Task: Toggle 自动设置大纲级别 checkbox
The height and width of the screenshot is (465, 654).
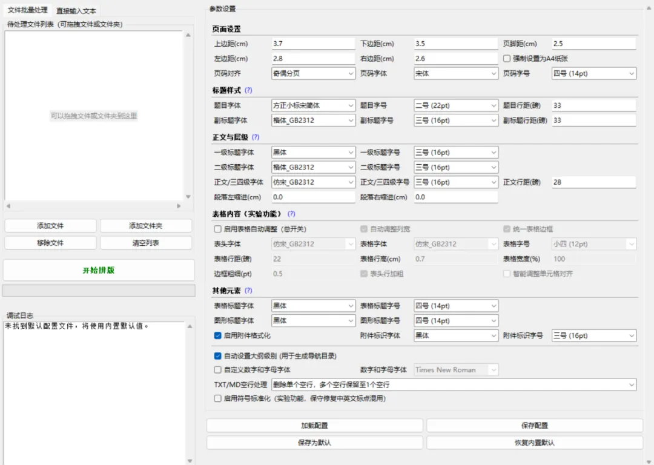Action: (218, 356)
